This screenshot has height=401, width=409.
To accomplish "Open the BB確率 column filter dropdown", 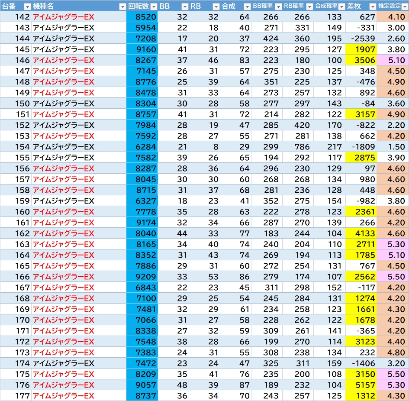I will pos(278,6).
